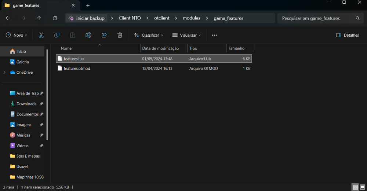Image resolution: width=367 pixels, height=191 pixels.
Task: Open the Classificar sort dropdown
Action: (x=149, y=35)
